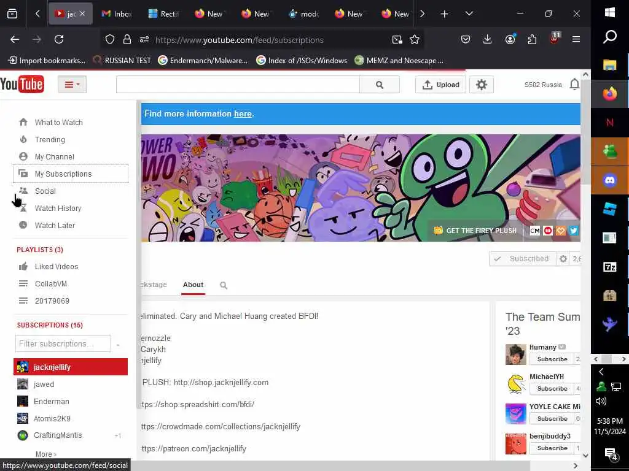
Task: Open SUBSCRIPTIONS (15) heading link
Action: coord(50,325)
